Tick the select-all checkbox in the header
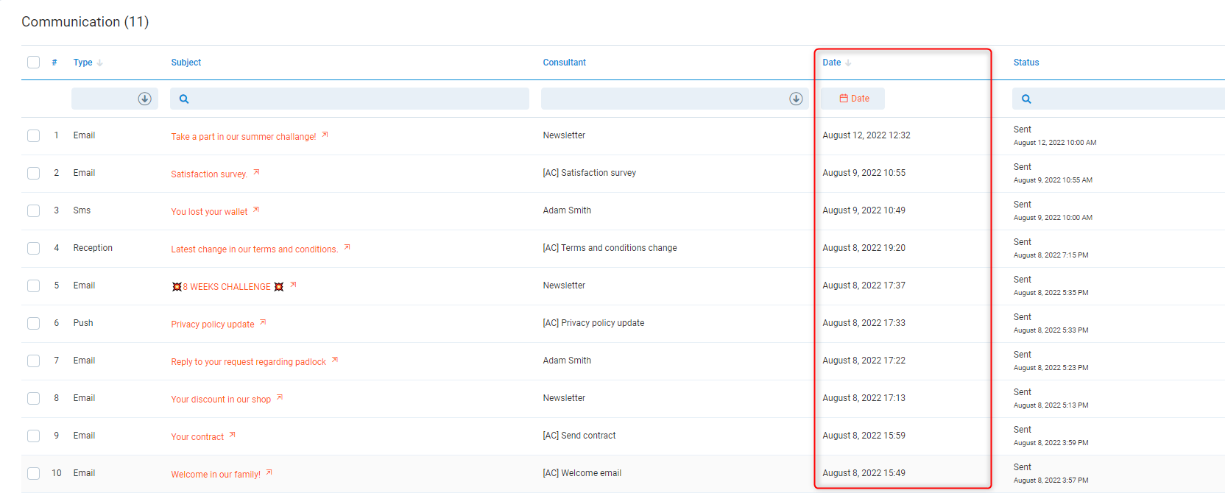Viewport: 1225px width, 493px height. (34, 63)
